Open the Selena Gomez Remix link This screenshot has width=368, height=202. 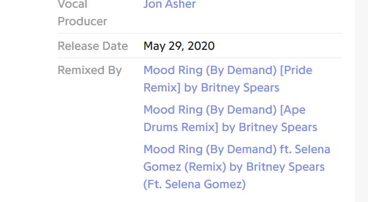point(237,167)
